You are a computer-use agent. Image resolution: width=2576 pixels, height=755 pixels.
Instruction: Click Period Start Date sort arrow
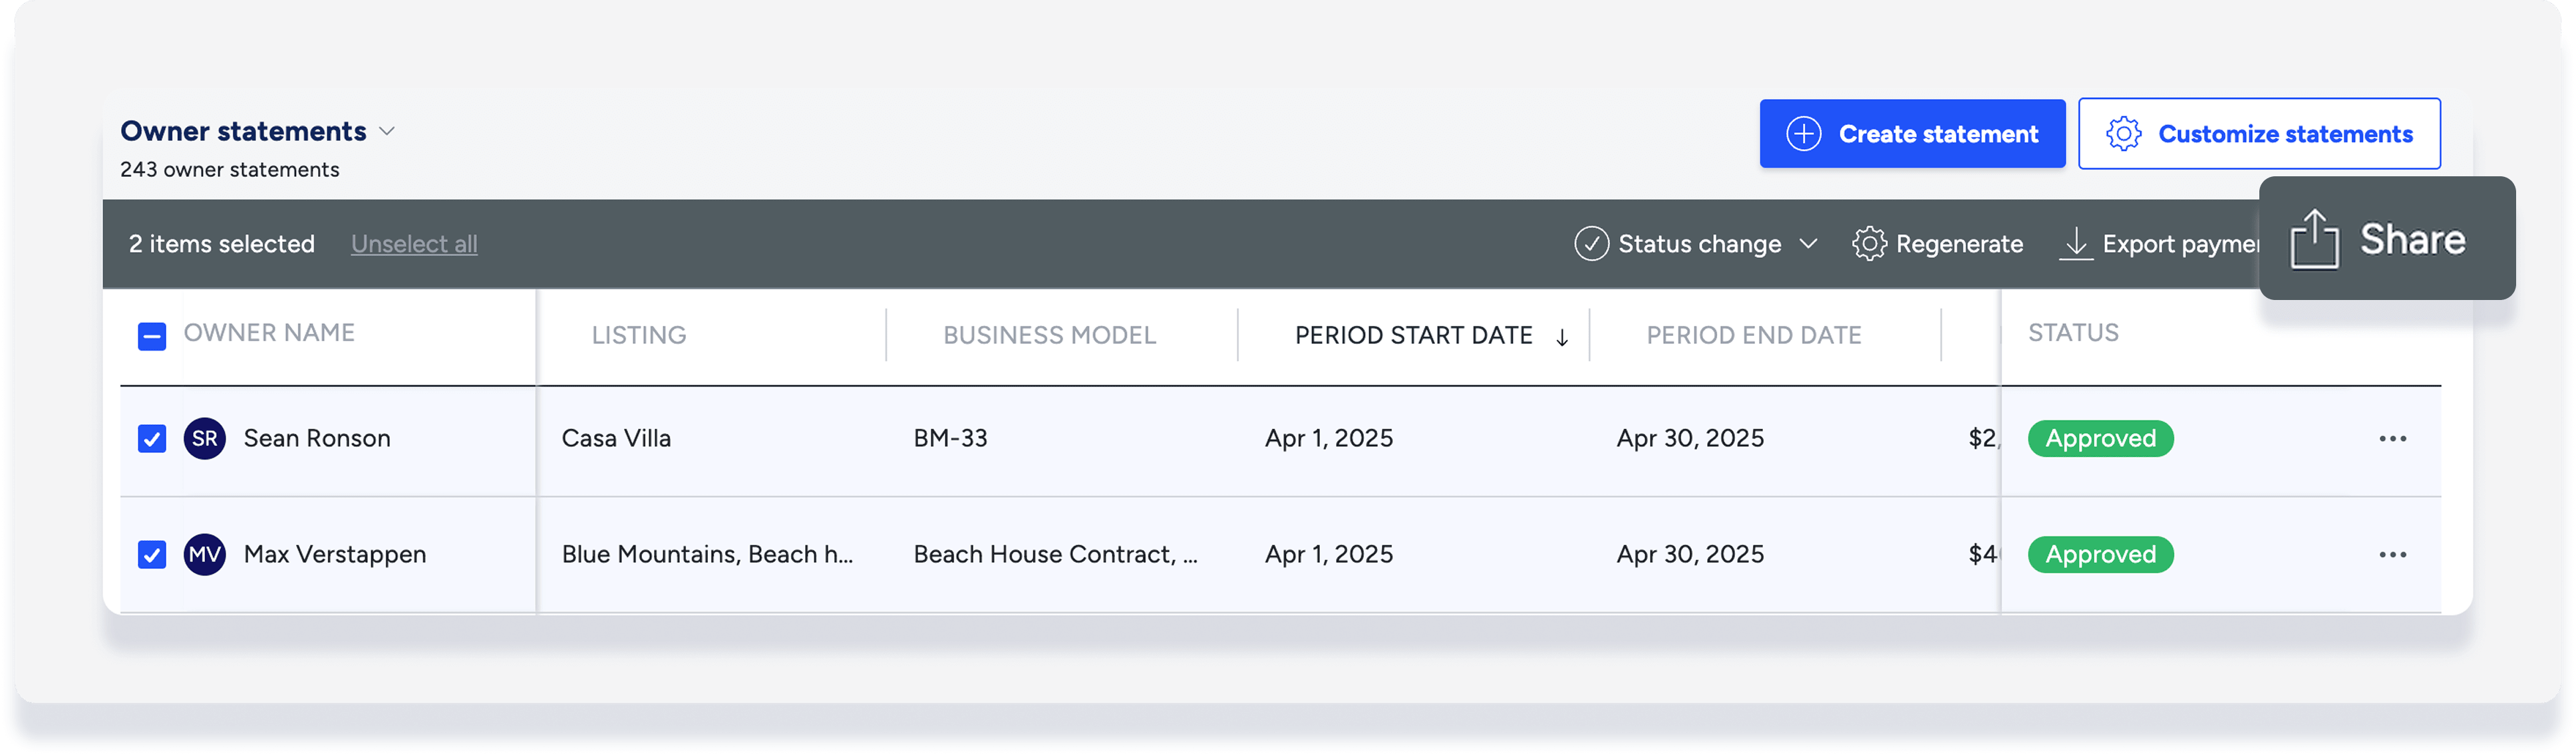[x=1562, y=337]
